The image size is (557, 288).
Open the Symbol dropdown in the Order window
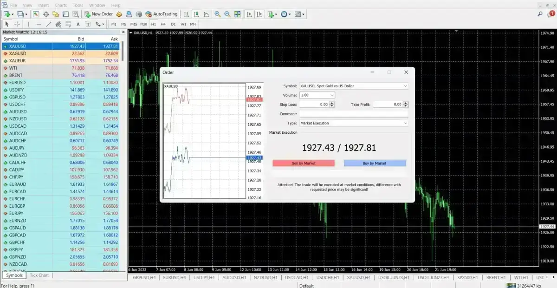coord(405,85)
